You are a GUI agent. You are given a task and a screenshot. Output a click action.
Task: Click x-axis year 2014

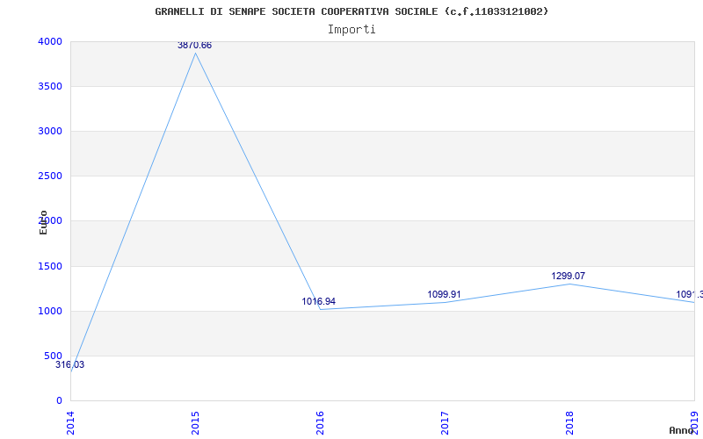(70, 423)
